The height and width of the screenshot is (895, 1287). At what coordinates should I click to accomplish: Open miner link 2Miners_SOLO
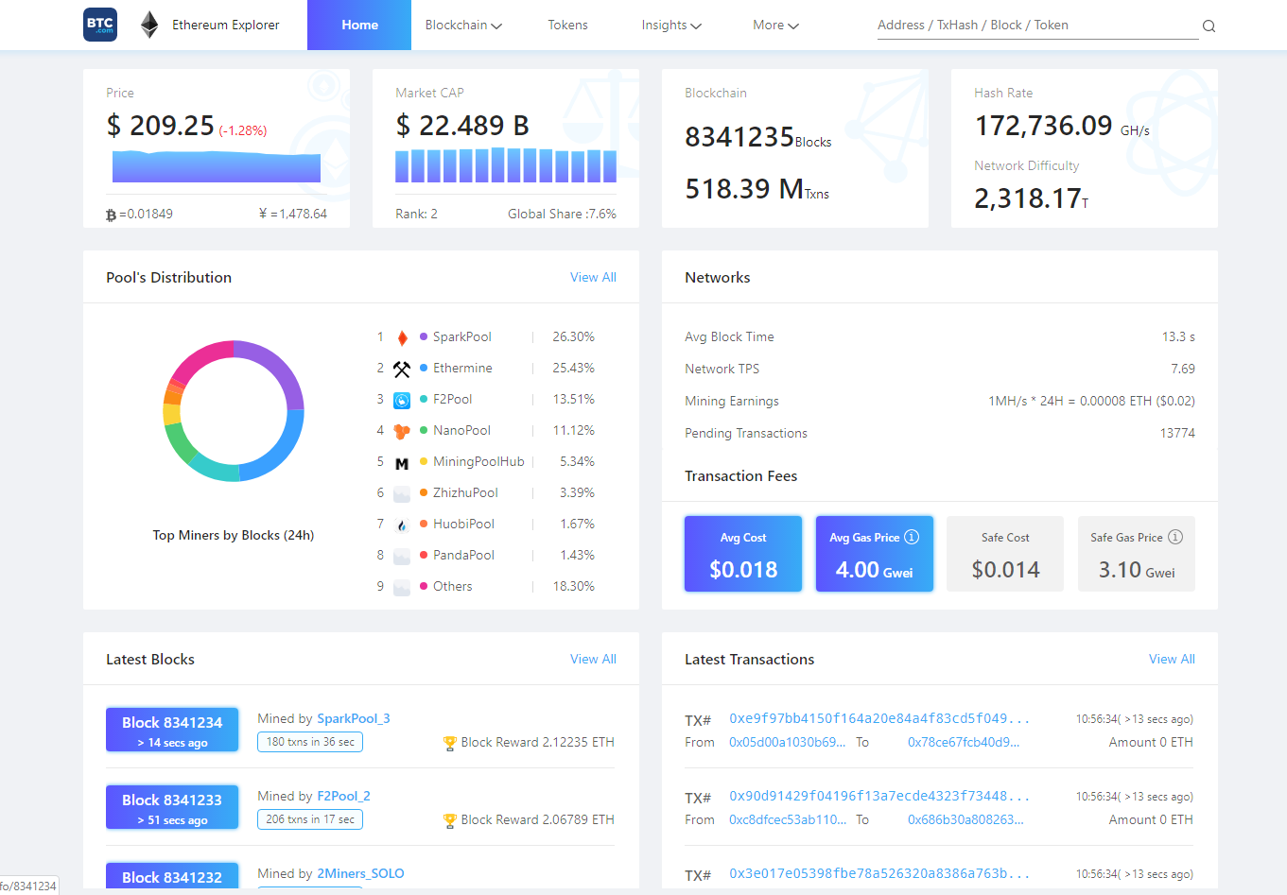(x=360, y=873)
